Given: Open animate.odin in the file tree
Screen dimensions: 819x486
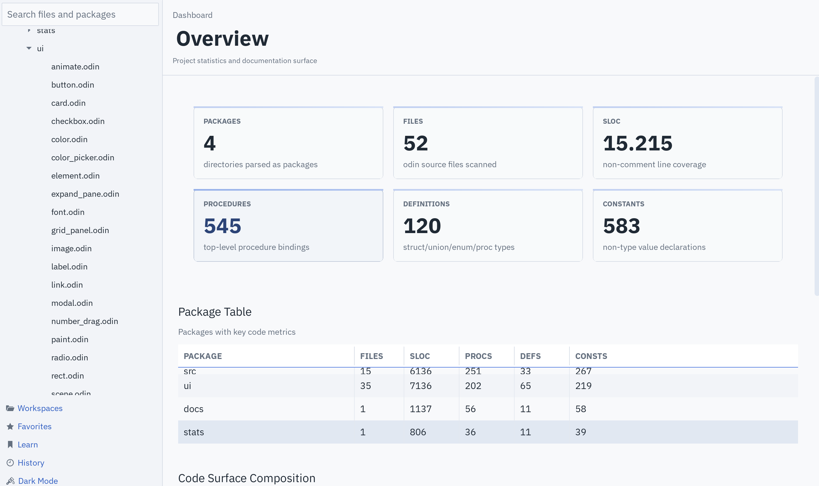Looking at the screenshot, I should click(75, 66).
